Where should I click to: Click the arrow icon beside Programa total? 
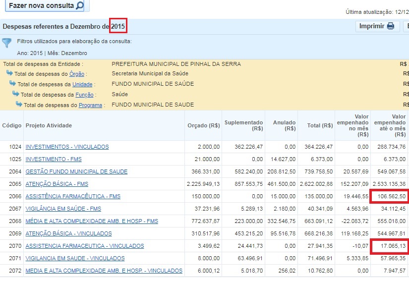pos(19,105)
